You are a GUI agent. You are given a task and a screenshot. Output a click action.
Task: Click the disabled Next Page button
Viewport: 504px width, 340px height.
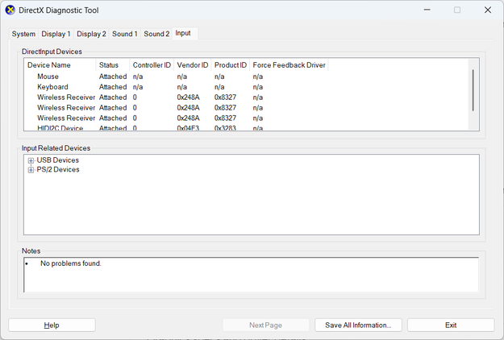[x=266, y=325]
